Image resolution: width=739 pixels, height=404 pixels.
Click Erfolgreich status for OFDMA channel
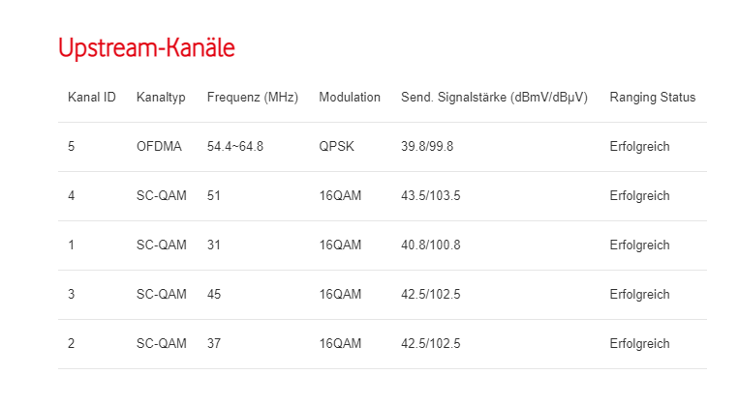pos(639,147)
